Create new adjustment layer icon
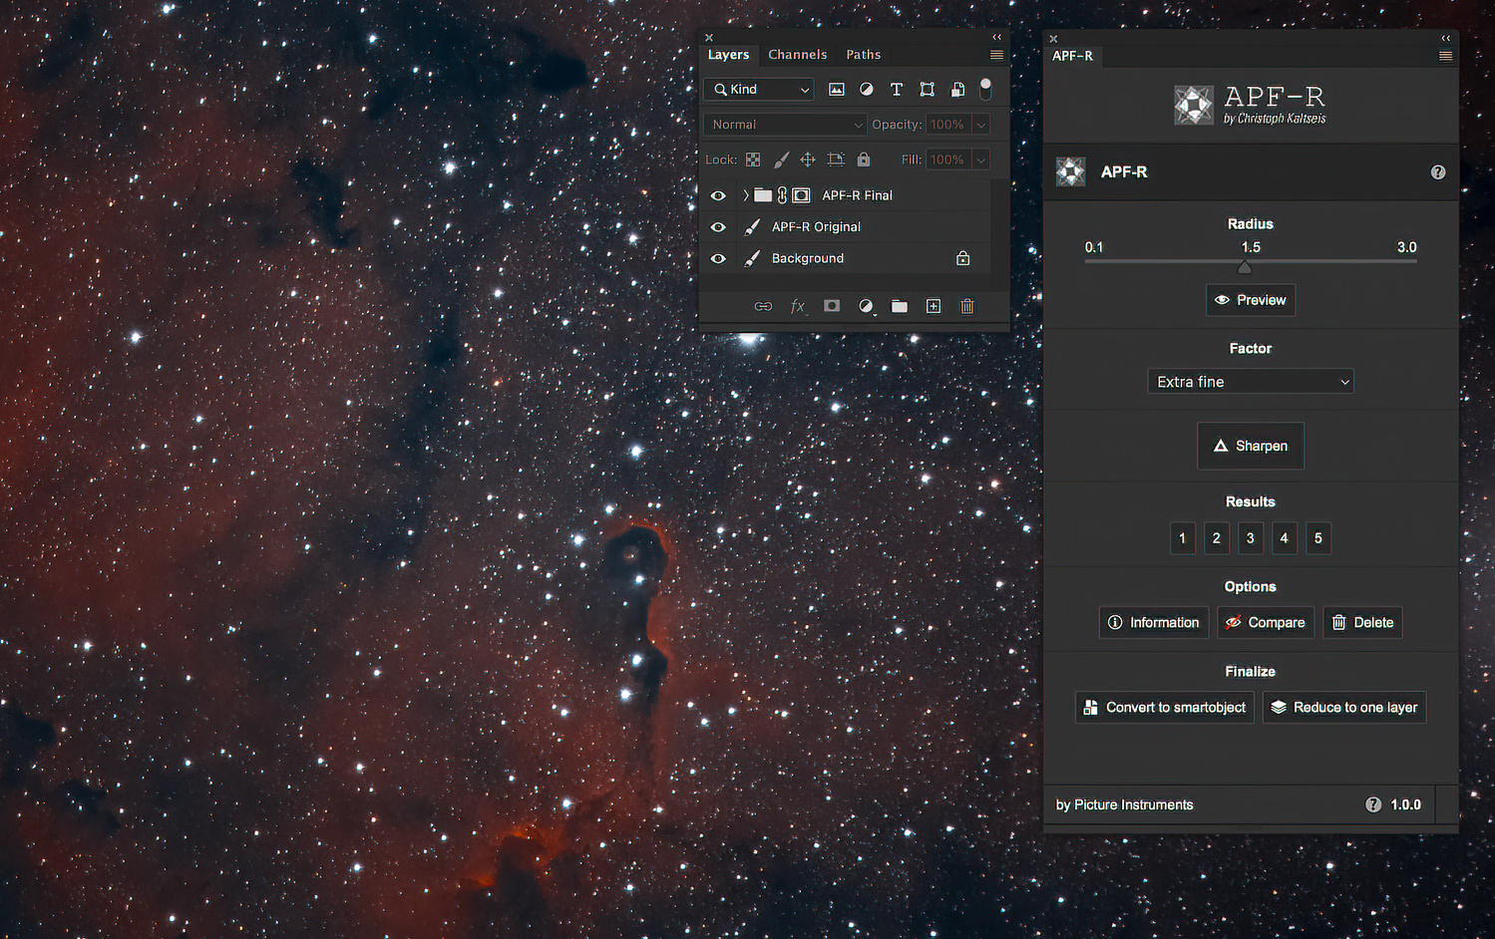This screenshot has height=939, width=1495. [866, 306]
